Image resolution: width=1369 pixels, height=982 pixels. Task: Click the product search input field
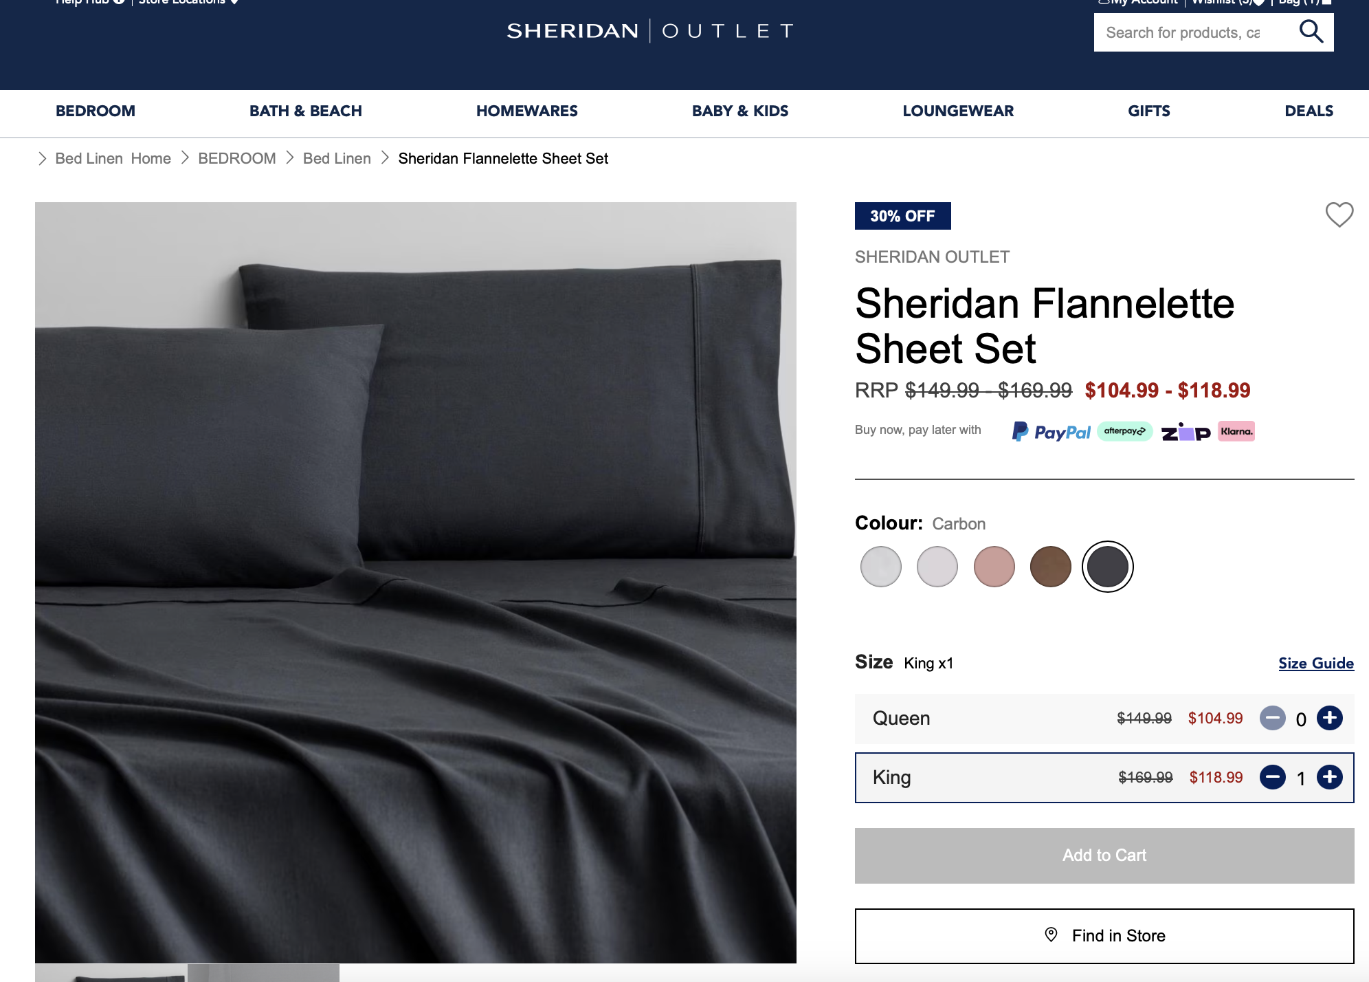[1194, 32]
